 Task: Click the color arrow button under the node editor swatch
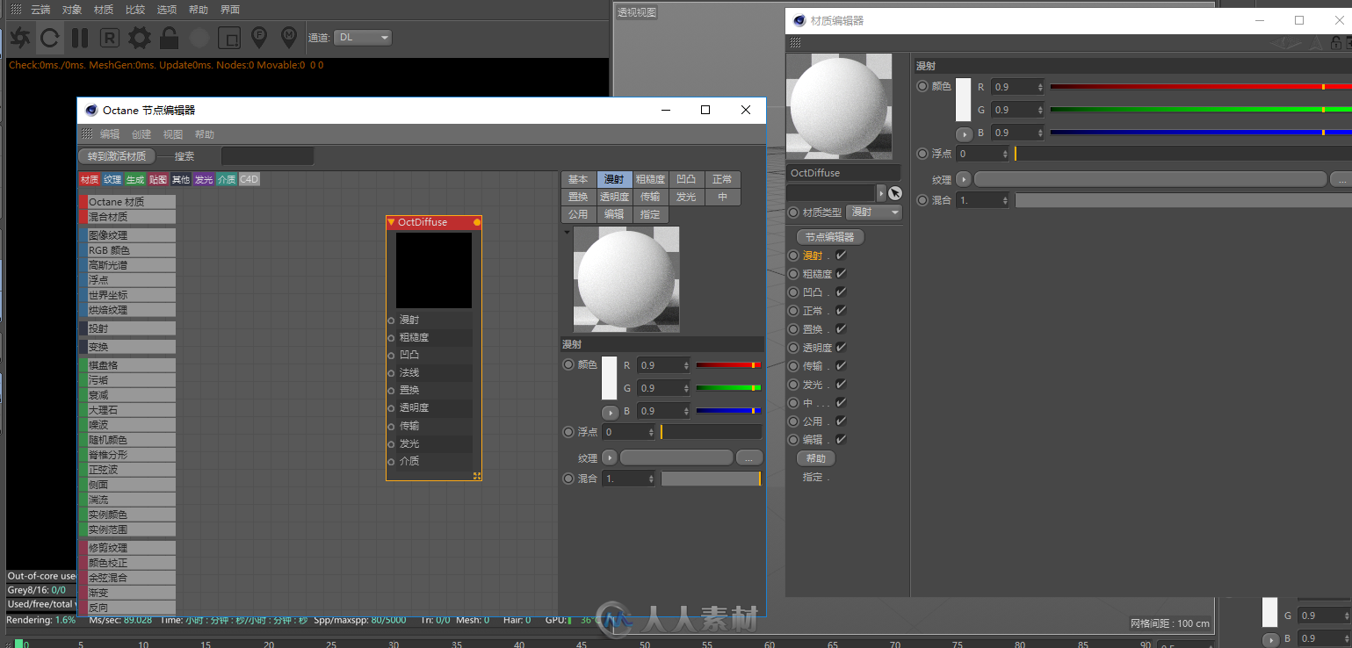coord(610,412)
